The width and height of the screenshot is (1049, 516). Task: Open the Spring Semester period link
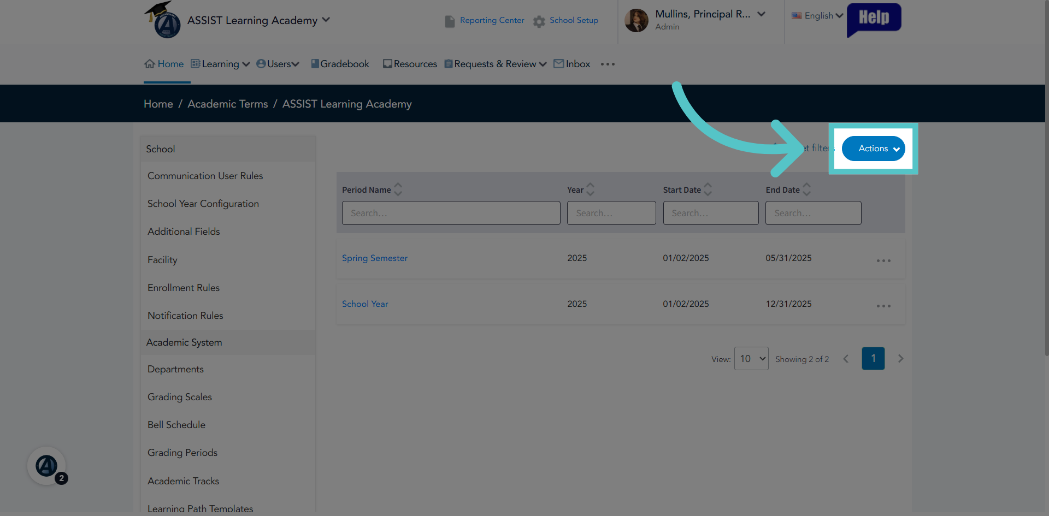375,258
